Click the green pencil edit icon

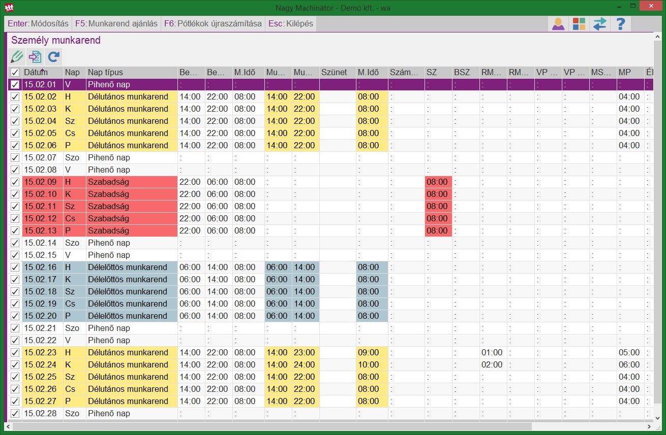17,56
